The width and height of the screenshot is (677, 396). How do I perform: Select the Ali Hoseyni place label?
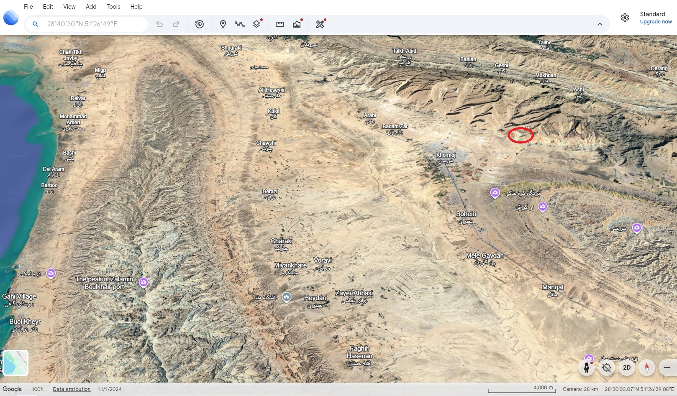272,92
